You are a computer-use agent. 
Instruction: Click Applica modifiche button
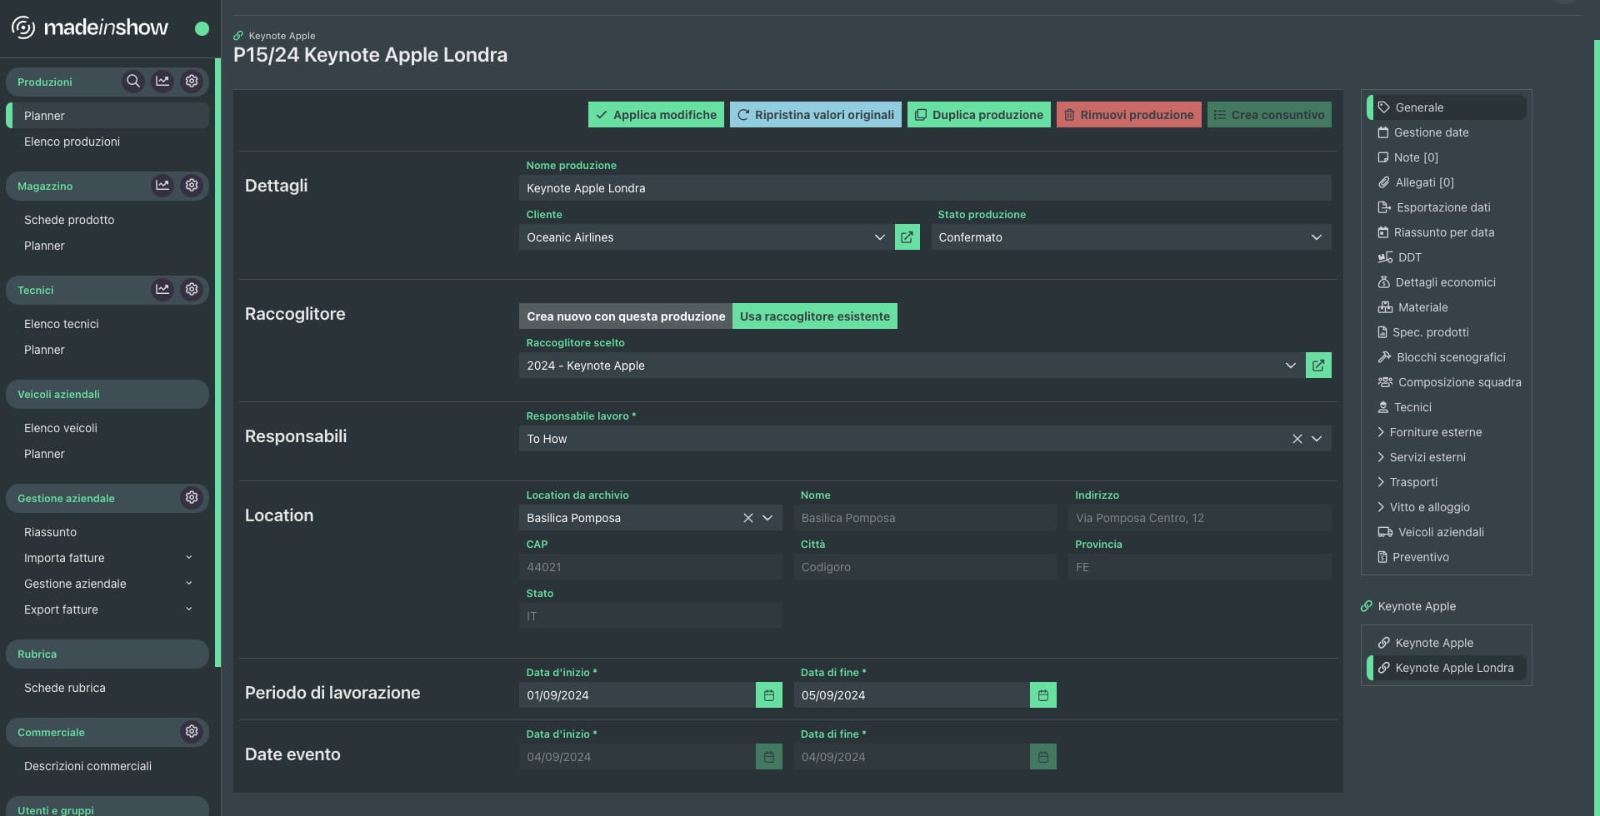(x=656, y=115)
